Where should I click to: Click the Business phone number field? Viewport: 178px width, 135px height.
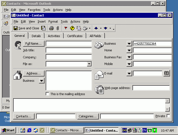(152, 44)
